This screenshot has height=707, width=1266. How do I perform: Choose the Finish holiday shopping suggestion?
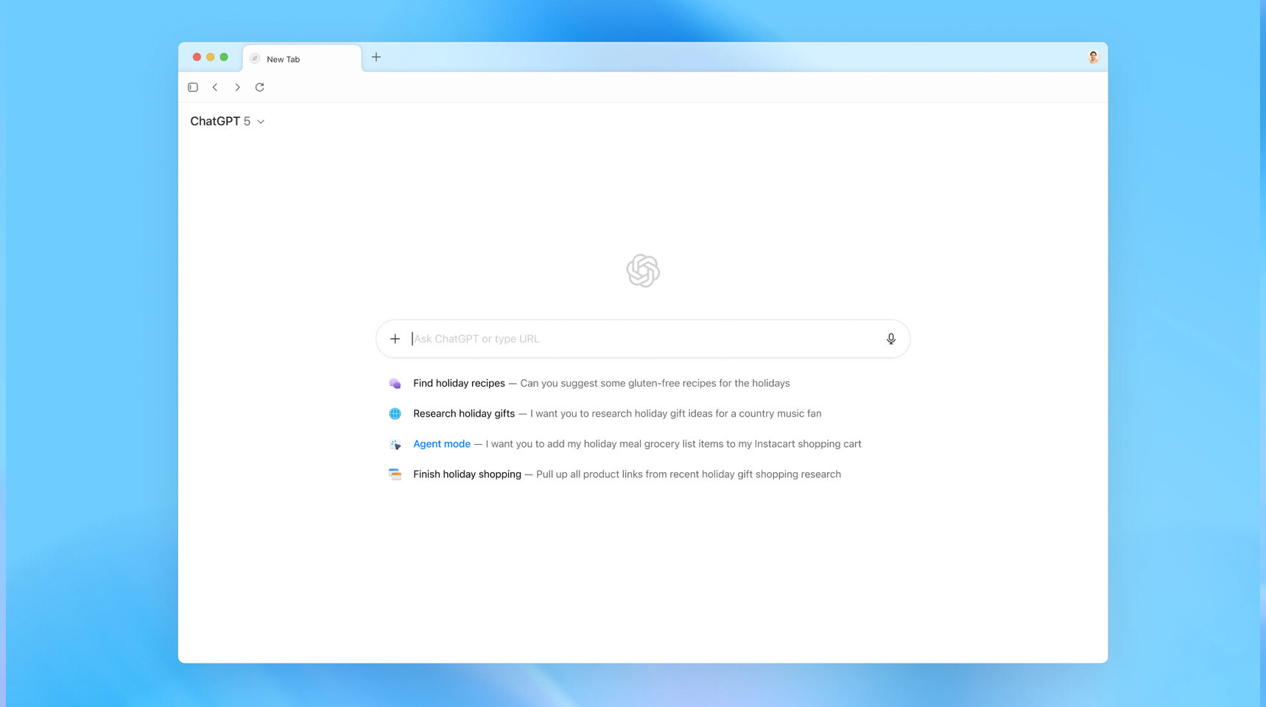[614, 474]
